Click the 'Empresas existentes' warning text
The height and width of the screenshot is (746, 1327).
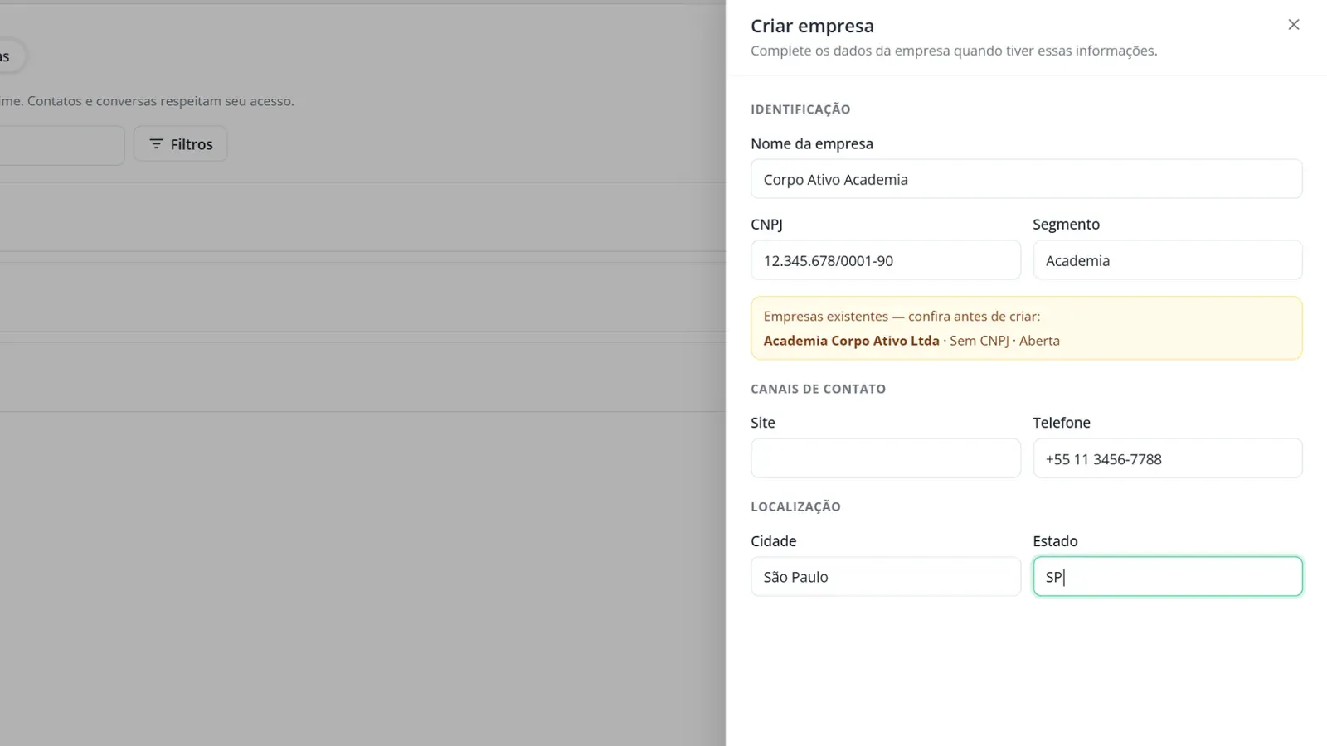[x=902, y=316]
